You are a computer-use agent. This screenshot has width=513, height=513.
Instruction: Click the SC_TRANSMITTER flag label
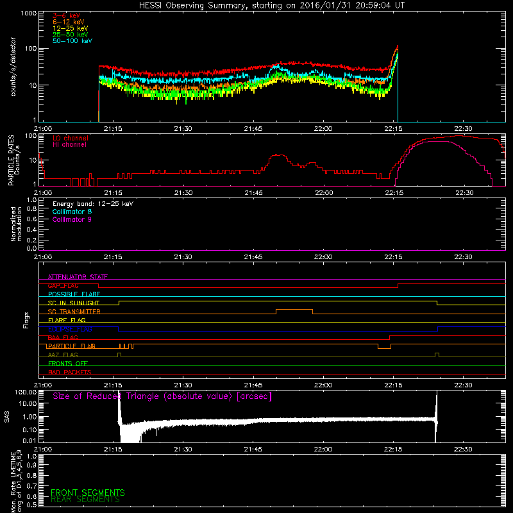[x=74, y=312]
